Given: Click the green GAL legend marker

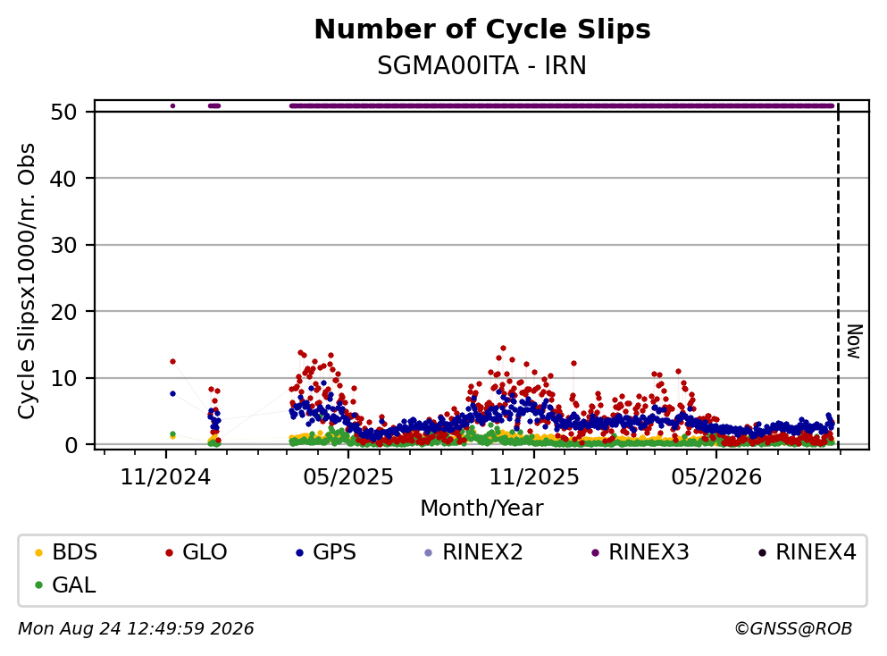Looking at the screenshot, I should (x=38, y=585).
